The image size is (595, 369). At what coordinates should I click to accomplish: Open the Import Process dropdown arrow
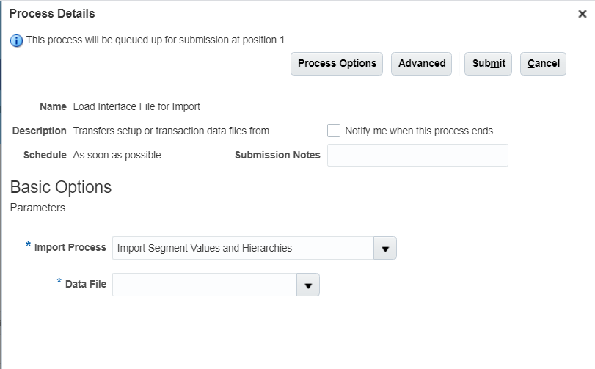coord(384,249)
